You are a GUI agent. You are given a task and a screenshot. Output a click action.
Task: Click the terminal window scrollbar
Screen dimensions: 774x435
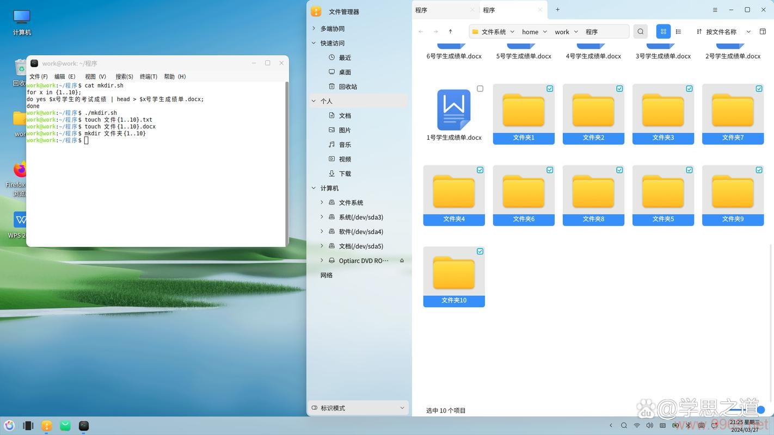[x=286, y=163]
